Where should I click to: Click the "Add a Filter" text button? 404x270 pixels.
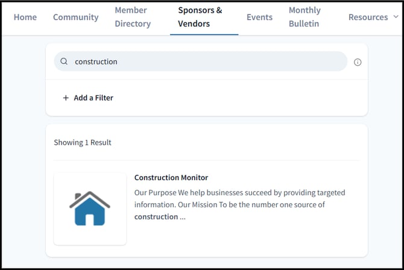coord(93,98)
